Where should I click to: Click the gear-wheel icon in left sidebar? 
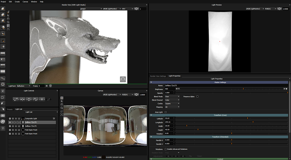(3, 84)
